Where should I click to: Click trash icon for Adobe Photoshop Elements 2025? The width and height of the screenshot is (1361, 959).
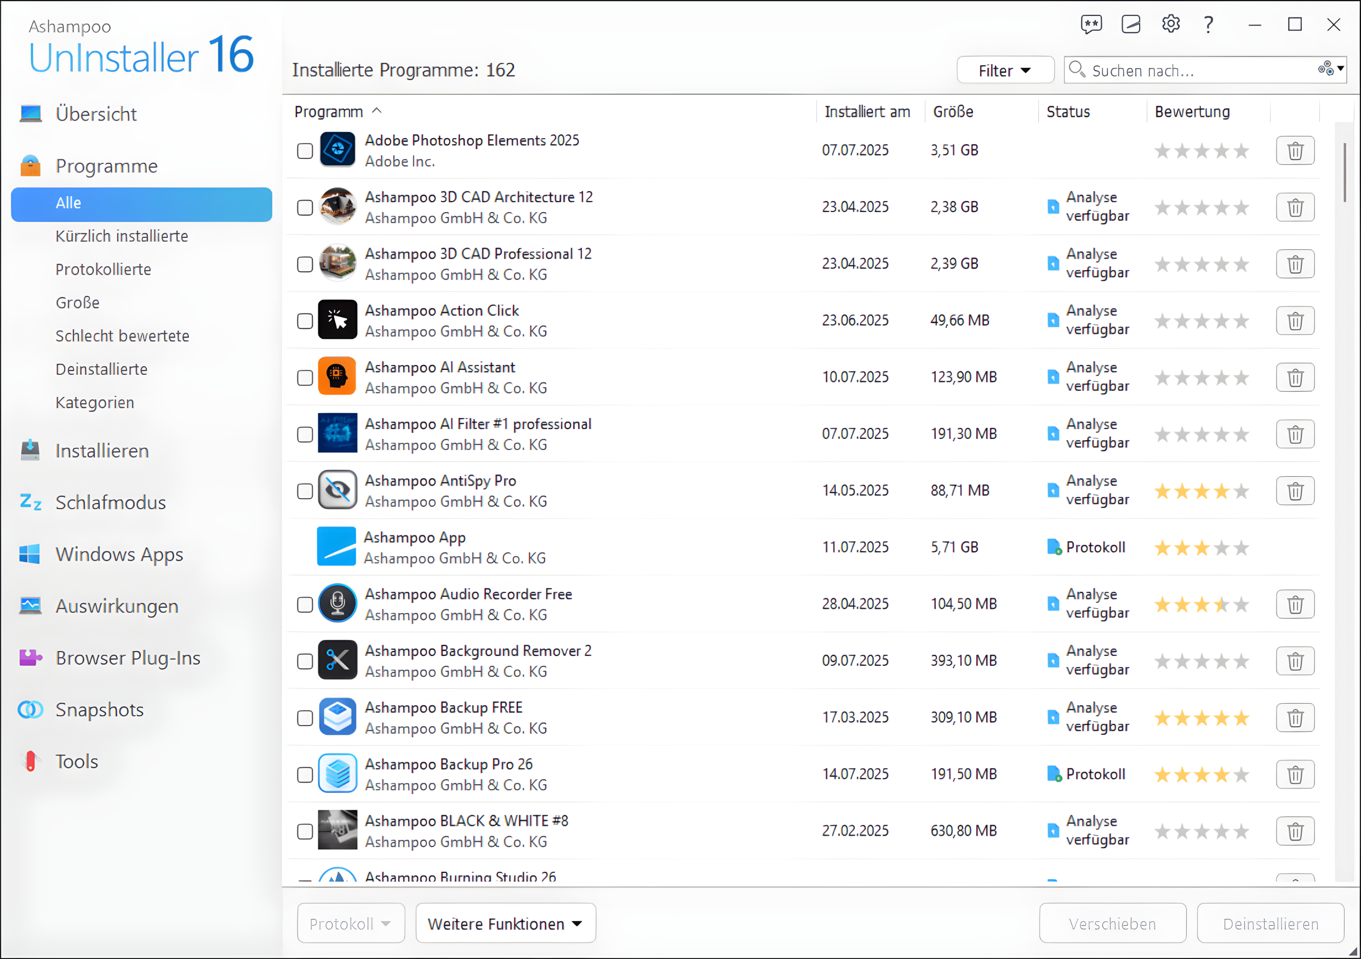[1295, 151]
